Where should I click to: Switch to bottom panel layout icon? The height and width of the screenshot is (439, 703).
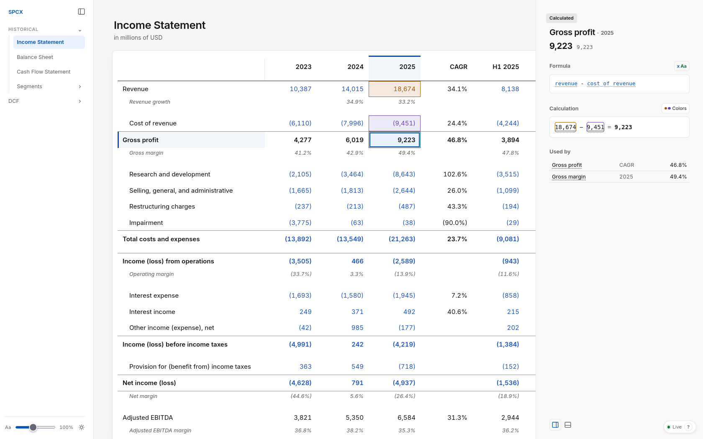click(x=568, y=425)
